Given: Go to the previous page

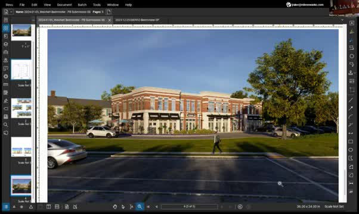Looking at the screenshot, I should click(x=156, y=207).
